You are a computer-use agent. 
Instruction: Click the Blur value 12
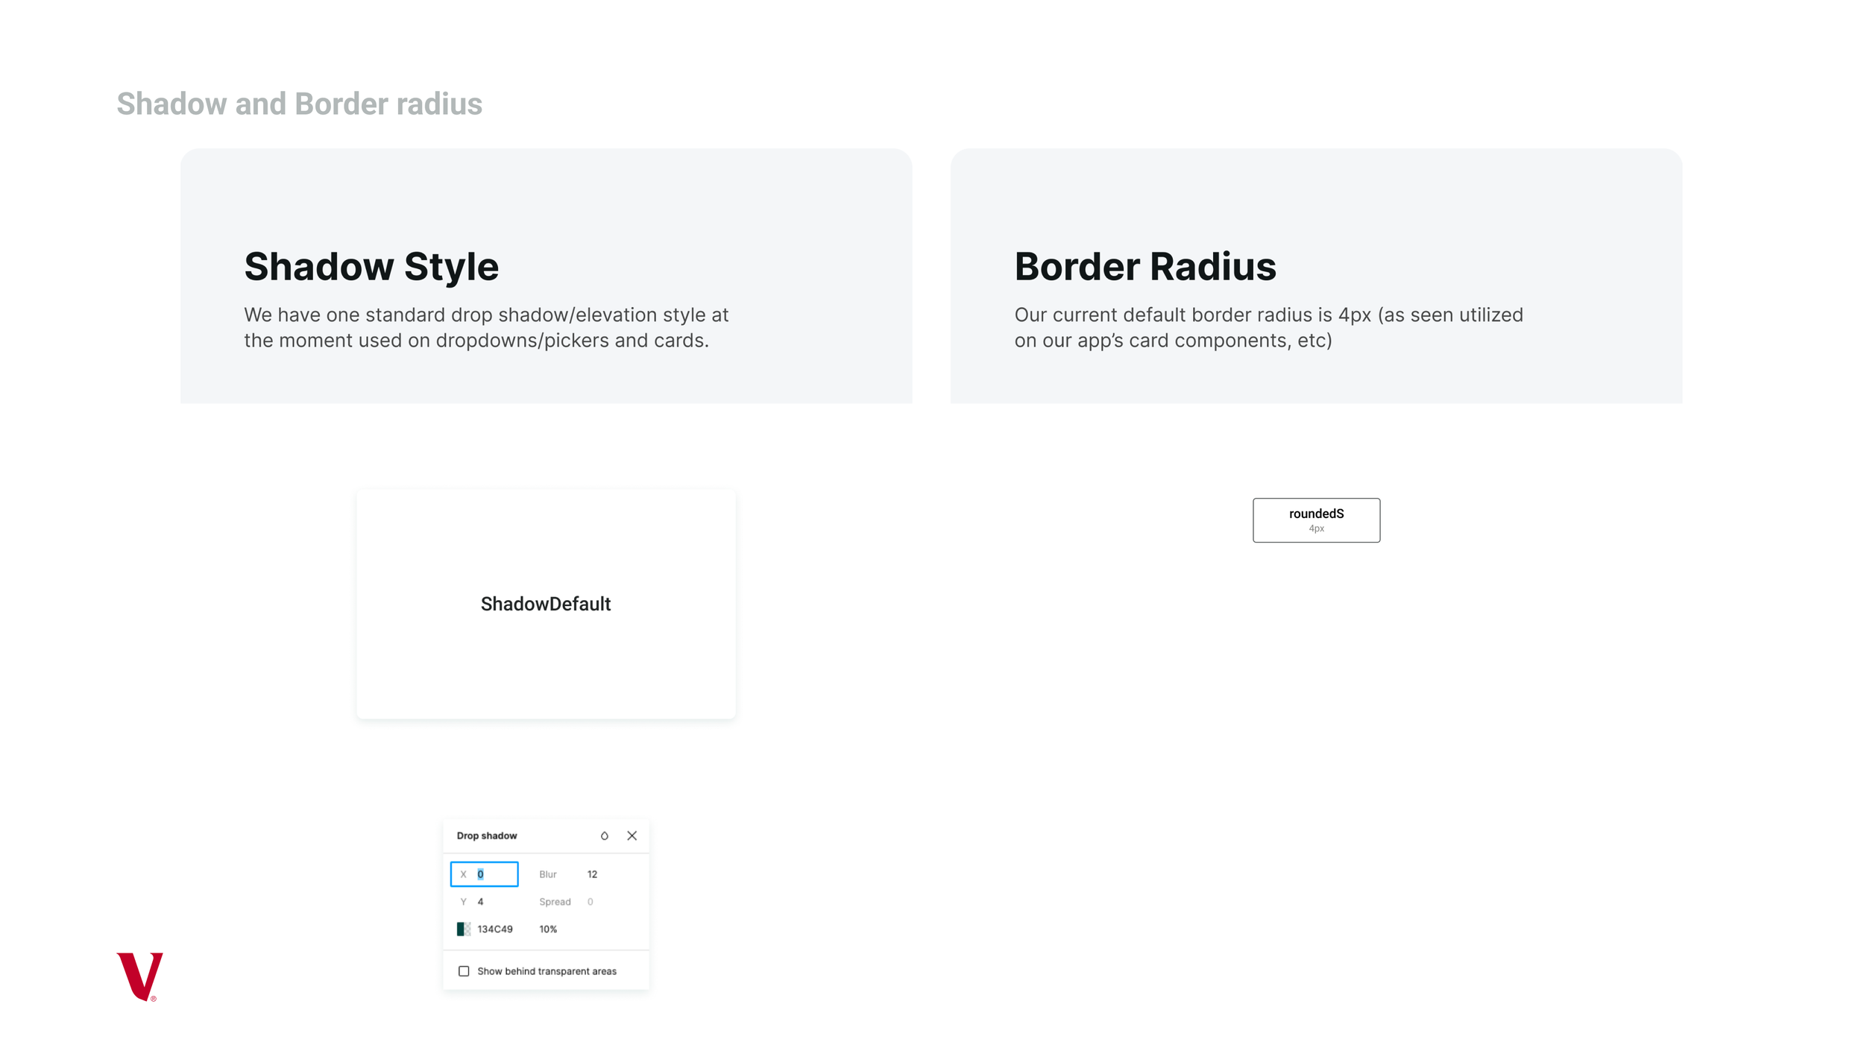click(592, 874)
